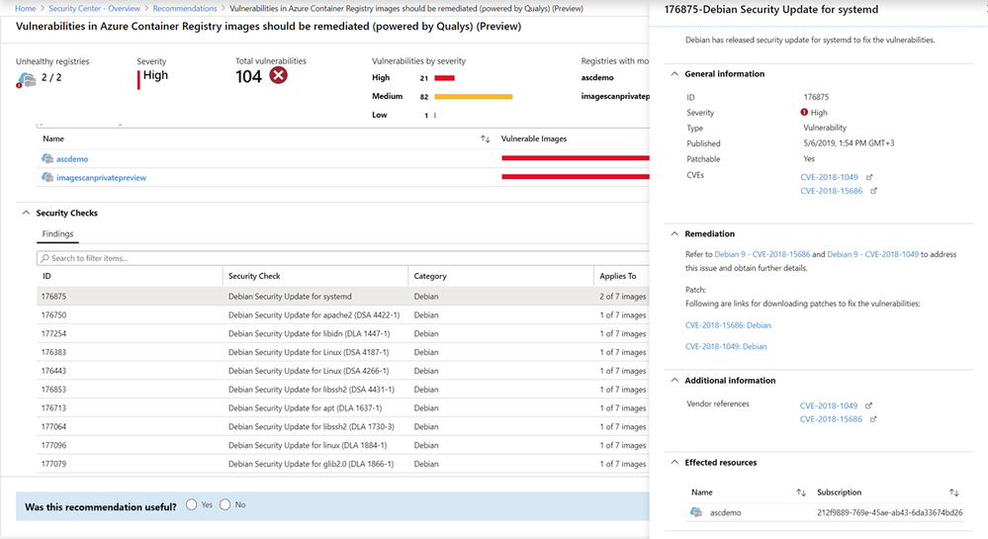The height and width of the screenshot is (539, 988).
Task: Open vendor reference link CVE-2018-1049
Action: pos(829,405)
